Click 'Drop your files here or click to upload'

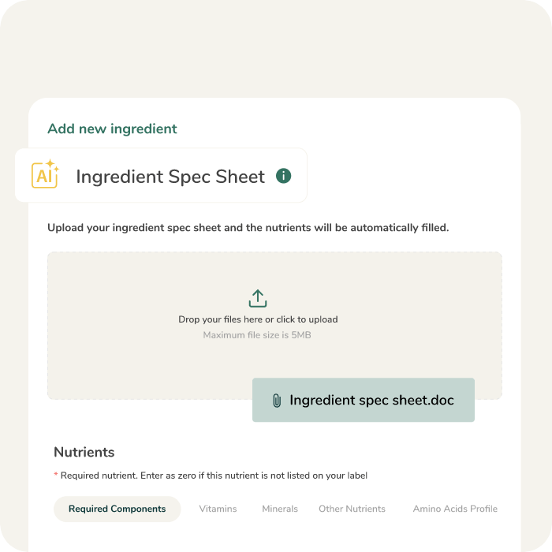pyautogui.click(x=258, y=319)
